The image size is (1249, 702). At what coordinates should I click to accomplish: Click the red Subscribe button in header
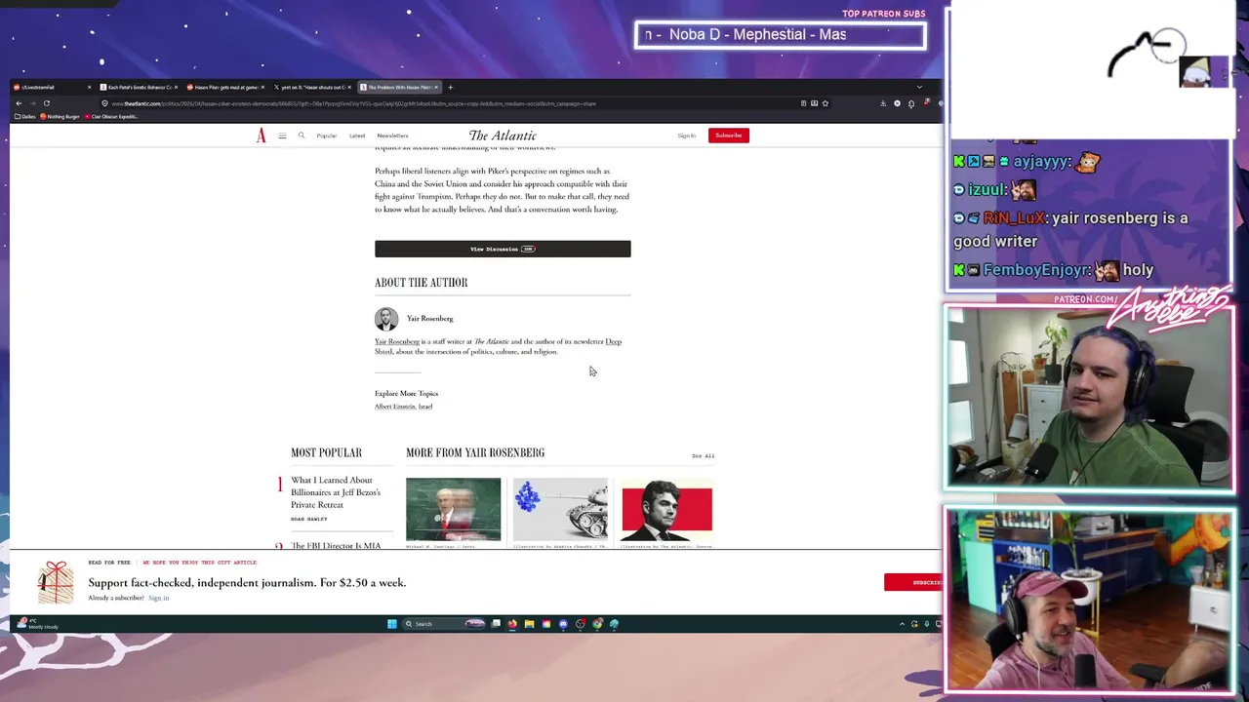[729, 136]
